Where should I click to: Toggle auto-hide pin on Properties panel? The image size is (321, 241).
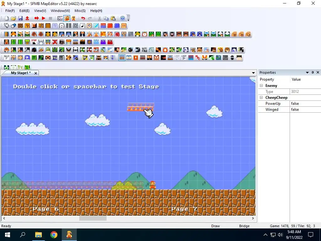(313, 72)
